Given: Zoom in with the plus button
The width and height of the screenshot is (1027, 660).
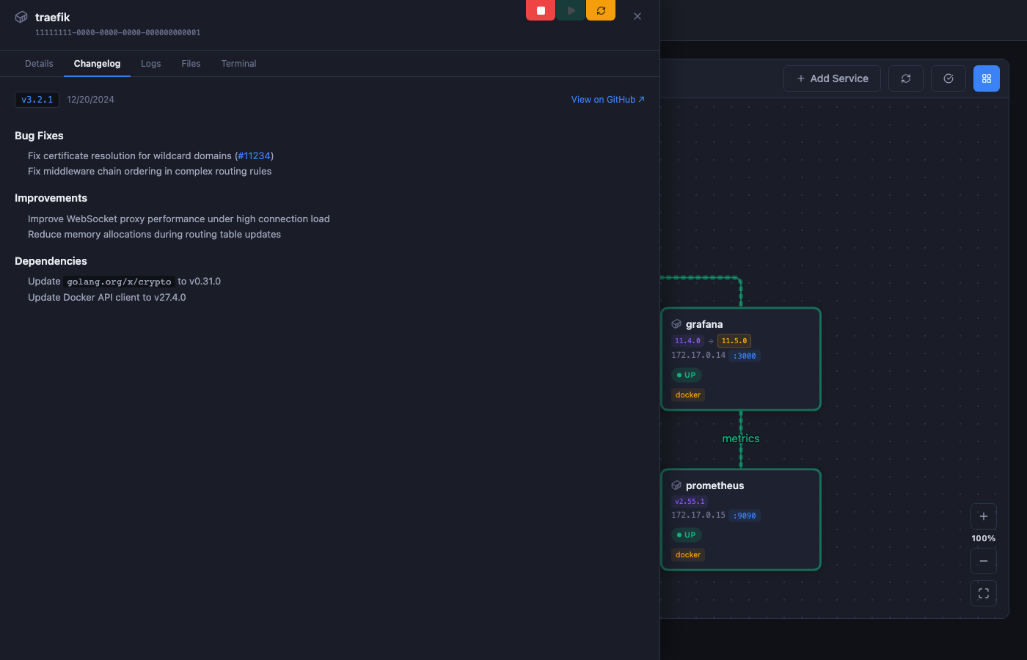Looking at the screenshot, I should [x=984, y=516].
